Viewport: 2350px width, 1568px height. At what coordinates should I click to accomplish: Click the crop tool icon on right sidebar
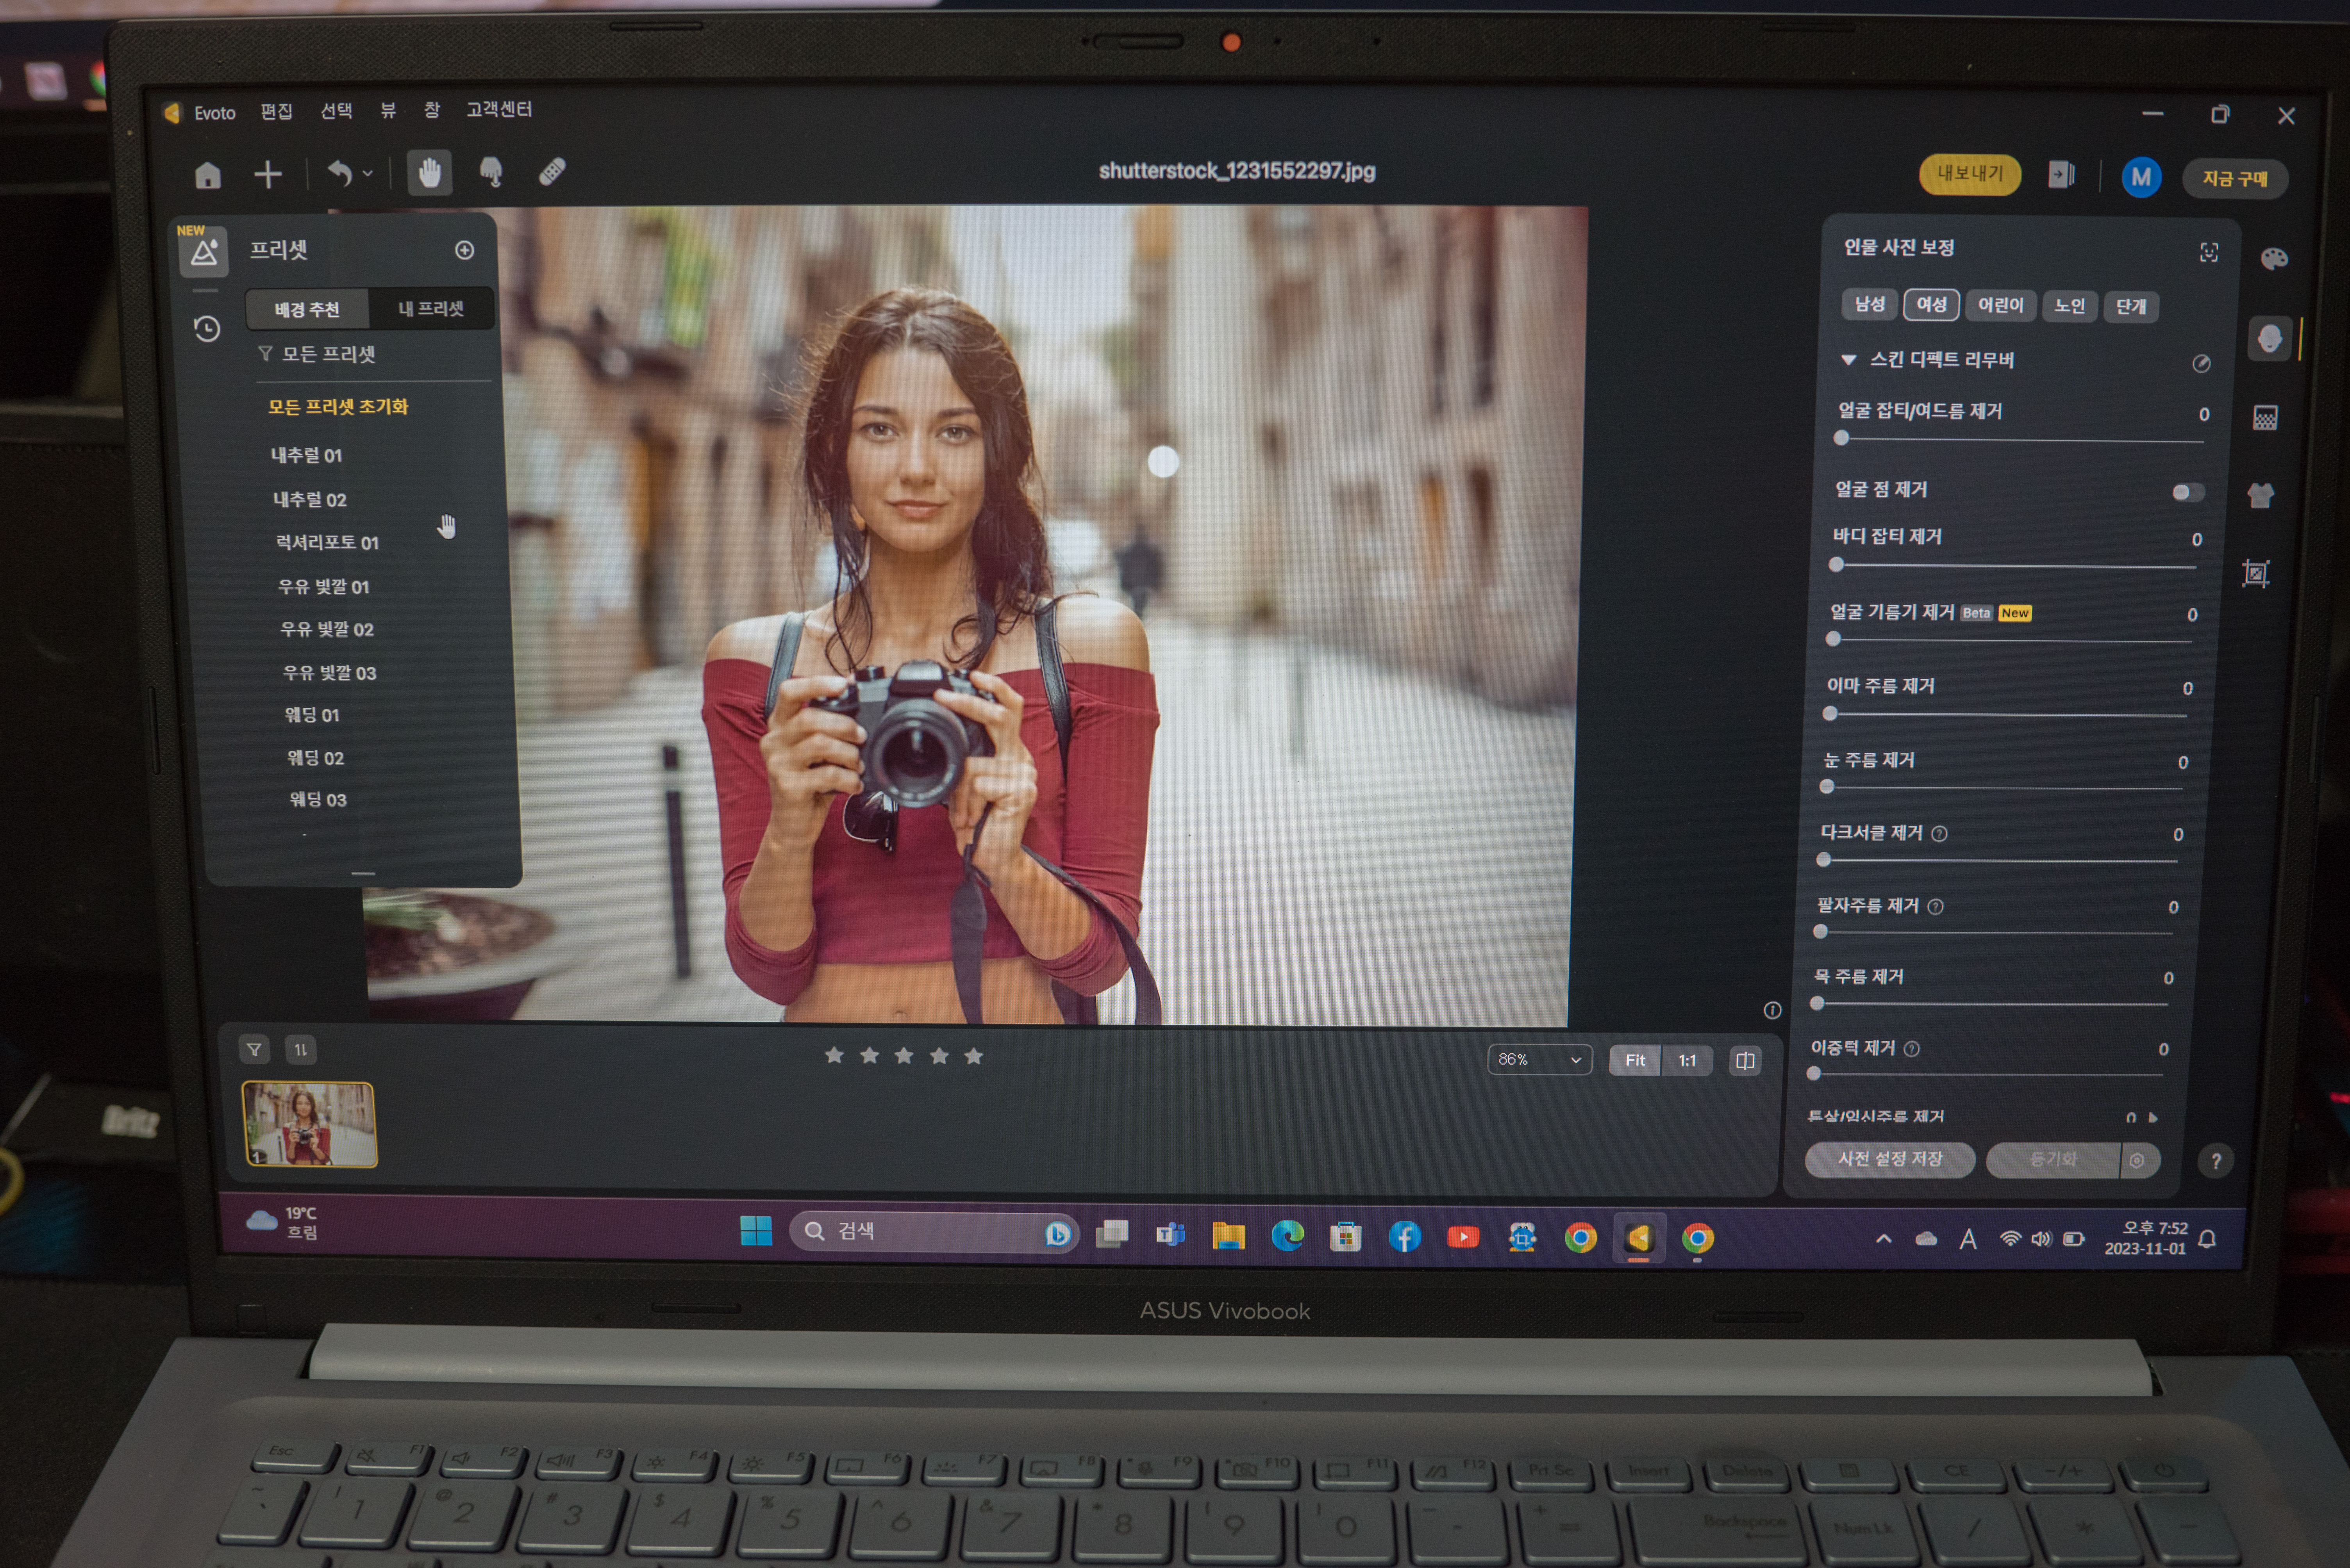coord(2255,573)
